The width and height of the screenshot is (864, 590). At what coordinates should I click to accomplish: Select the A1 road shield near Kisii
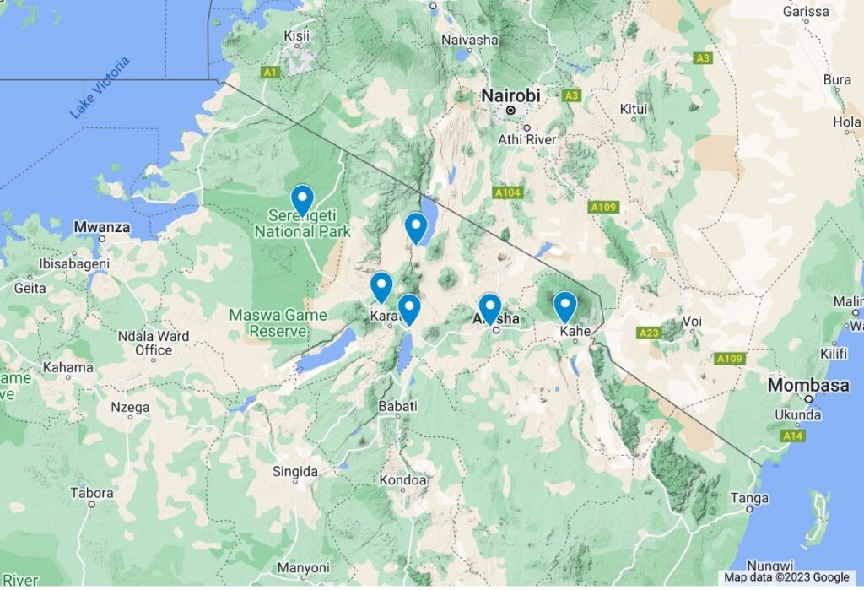269,73
